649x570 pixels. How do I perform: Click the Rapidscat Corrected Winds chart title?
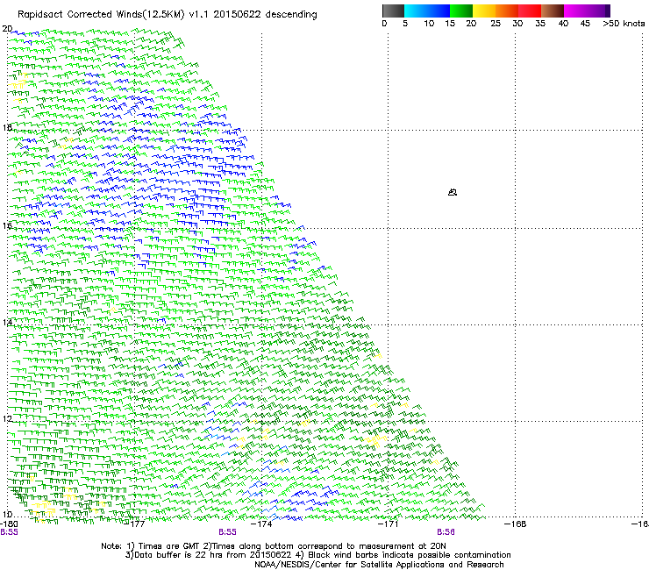pos(168,15)
